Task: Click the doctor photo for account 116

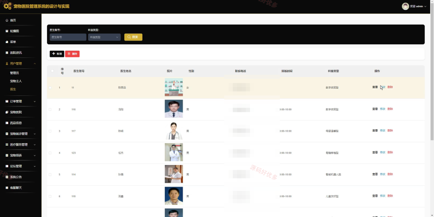Action: pos(173,109)
